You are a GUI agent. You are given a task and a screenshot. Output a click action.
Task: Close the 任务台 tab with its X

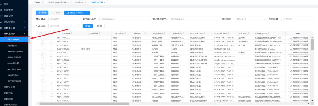[42, 2]
